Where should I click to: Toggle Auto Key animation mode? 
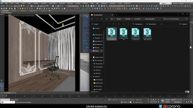pos(168,100)
